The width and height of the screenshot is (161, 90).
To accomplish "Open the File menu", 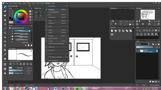I will [x=7, y=3].
